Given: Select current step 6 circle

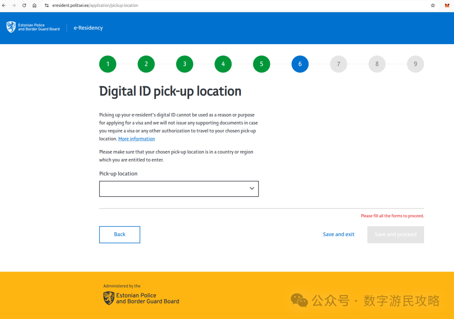Looking at the screenshot, I should click(x=300, y=64).
